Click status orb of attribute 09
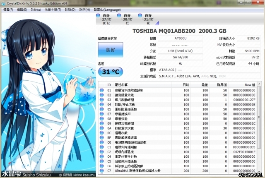 click(x=101, y=123)
